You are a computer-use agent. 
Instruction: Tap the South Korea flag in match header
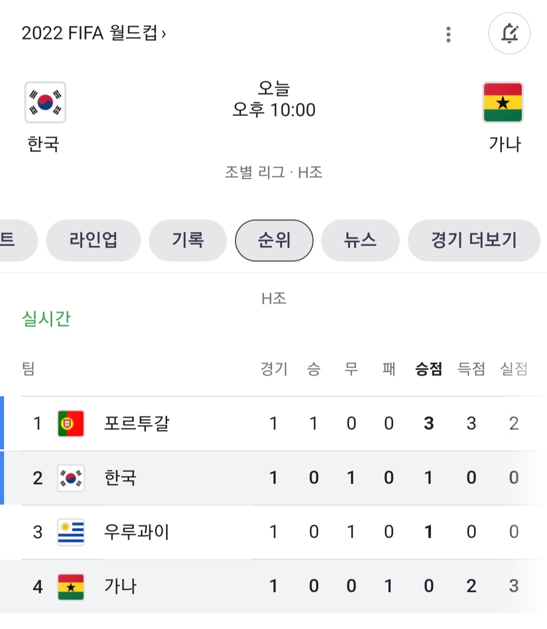46,102
